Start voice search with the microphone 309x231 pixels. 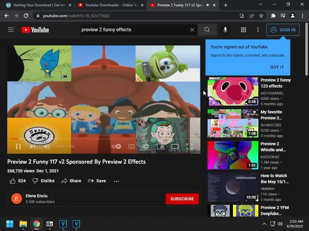[x=225, y=30]
